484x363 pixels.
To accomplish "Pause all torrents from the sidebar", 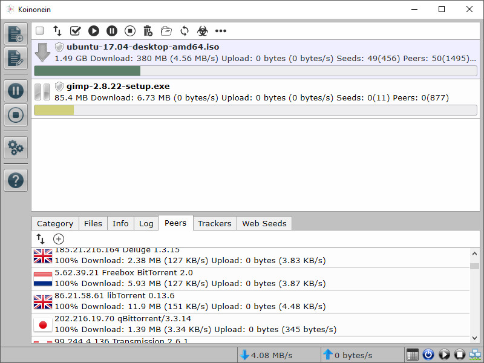I will click(16, 91).
